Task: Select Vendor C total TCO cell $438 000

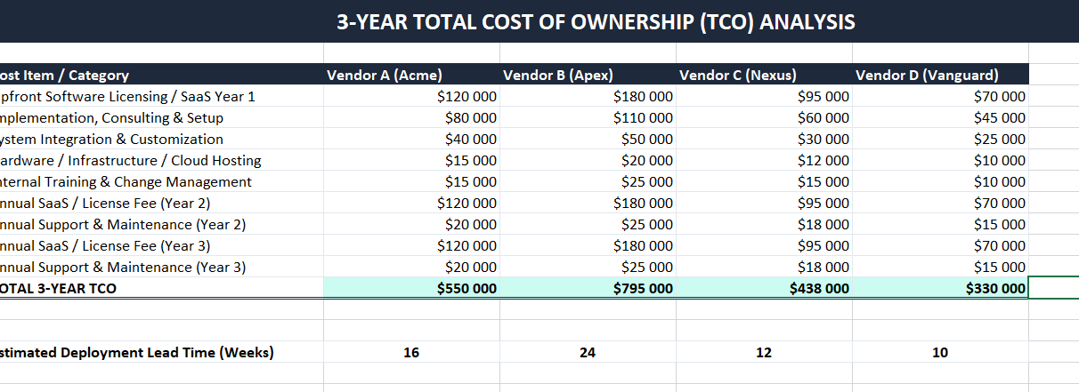Action: (x=765, y=288)
